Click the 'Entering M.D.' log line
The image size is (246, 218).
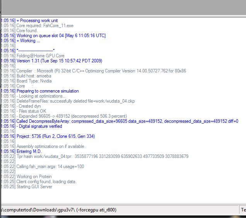click(21, 151)
